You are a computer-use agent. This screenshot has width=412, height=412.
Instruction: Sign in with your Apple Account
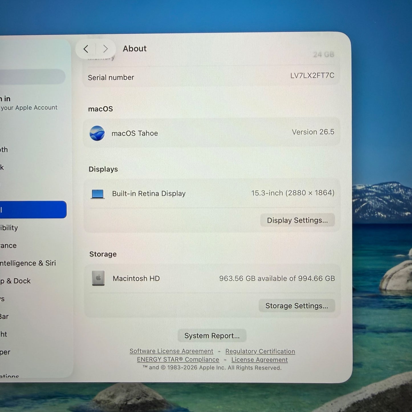(29, 103)
